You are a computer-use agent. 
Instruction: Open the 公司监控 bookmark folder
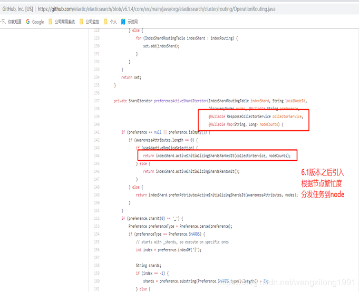click(89, 22)
